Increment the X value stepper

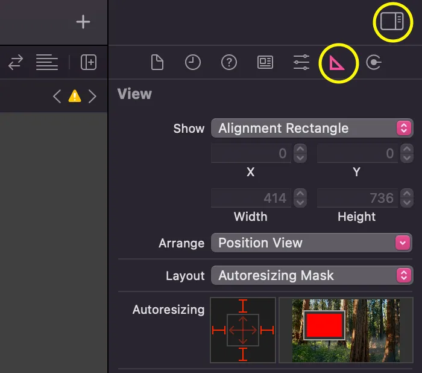[x=300, y=148]
